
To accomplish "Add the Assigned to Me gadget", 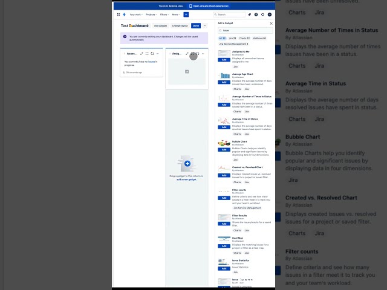I will pos(224,60).
